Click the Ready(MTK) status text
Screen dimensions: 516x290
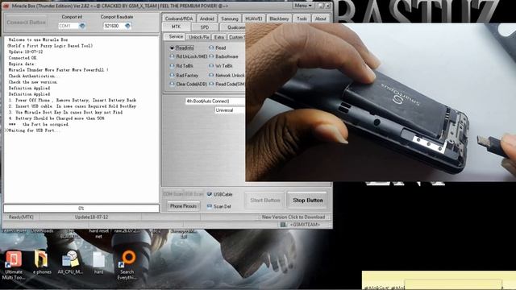coord(21,217)
